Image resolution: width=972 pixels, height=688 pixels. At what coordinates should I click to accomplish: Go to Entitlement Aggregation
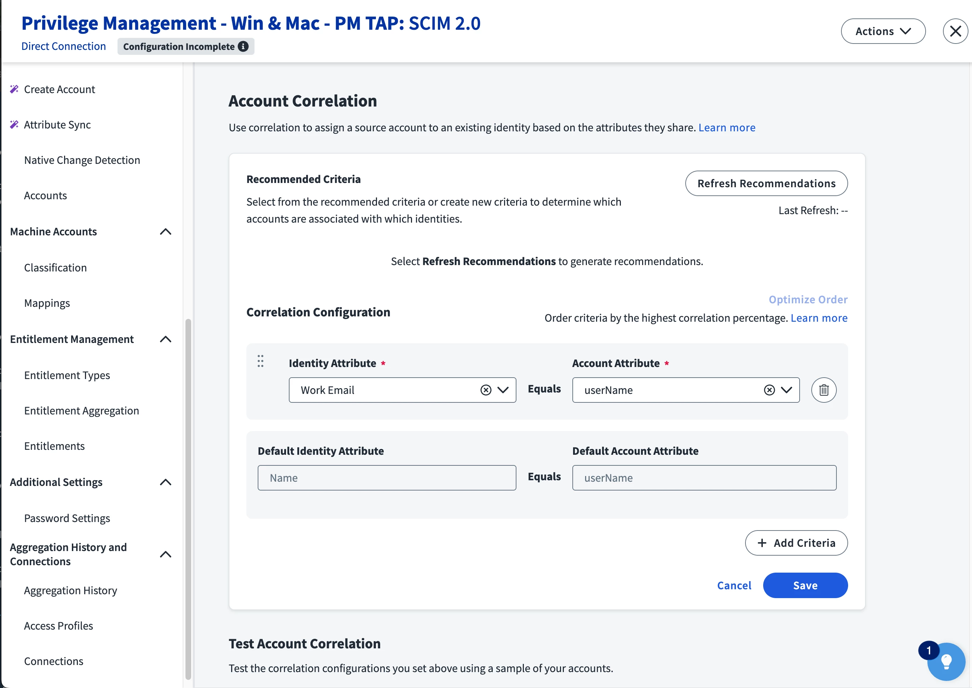click(x=81, y=411)
